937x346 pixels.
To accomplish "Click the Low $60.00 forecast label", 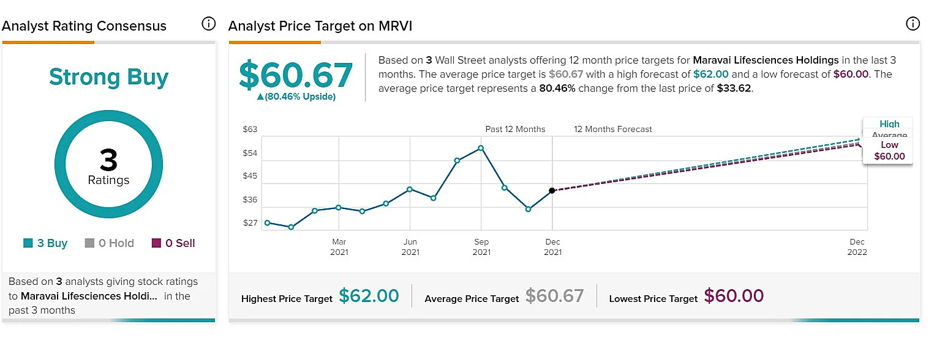I will point(889,150).
